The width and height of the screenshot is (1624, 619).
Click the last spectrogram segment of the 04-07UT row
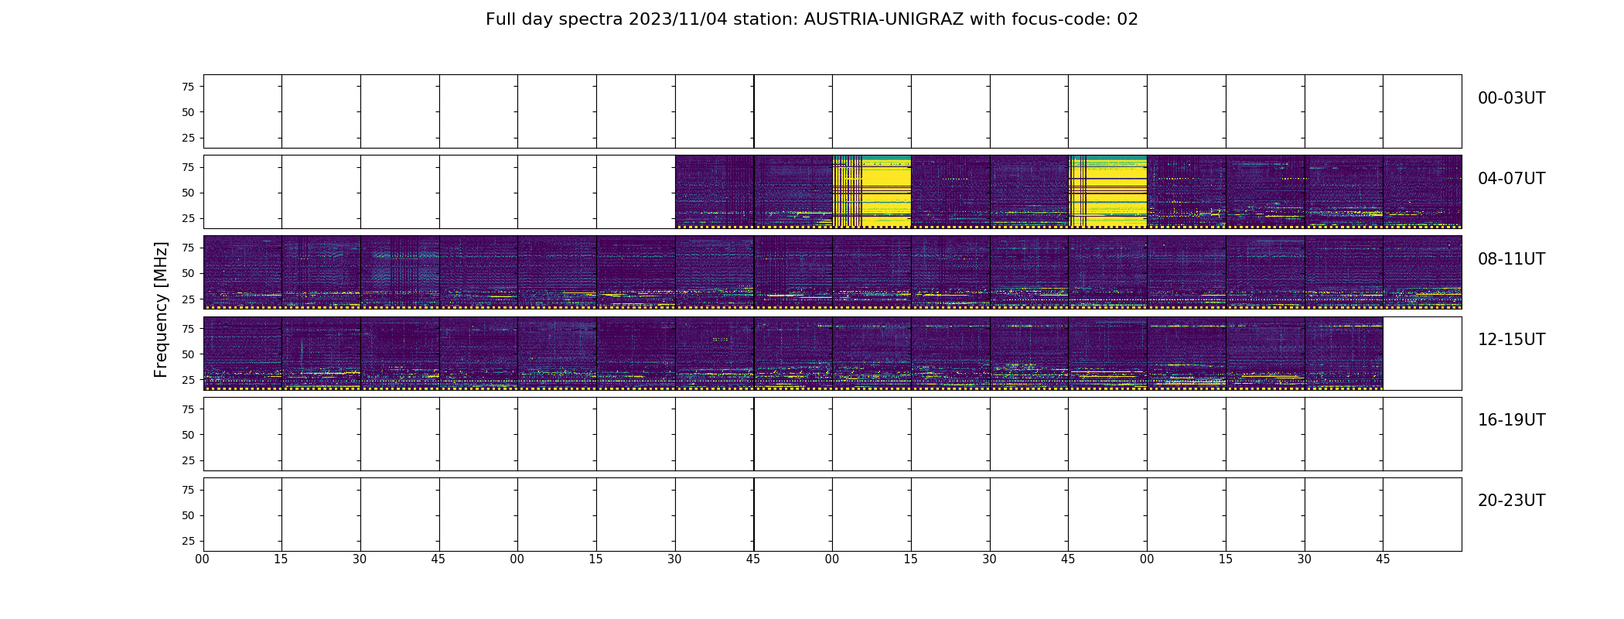[1422, 191]
